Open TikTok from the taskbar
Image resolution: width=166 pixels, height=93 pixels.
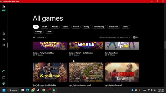(x=38, y=90)
